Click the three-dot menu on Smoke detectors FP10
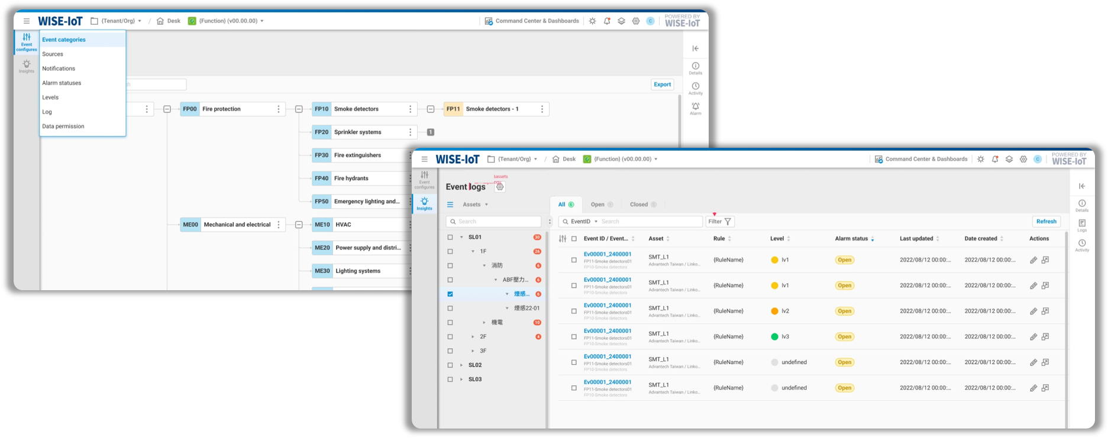Image resolution: width=1108 pixels, height=438 pixels. (x=410, y=109)
